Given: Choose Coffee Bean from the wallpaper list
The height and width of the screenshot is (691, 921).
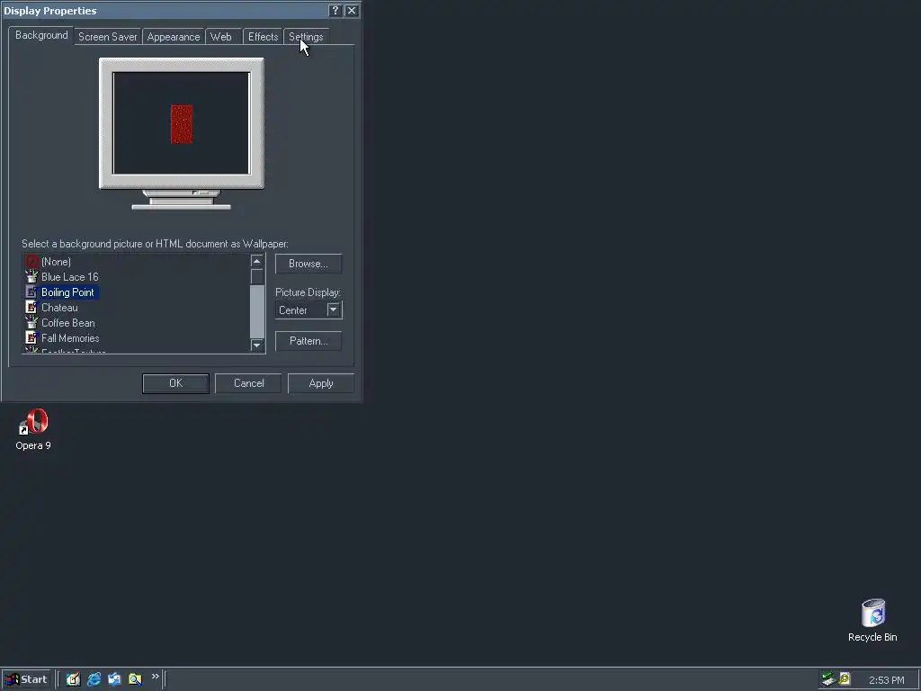Looking at the screenshot, I should tap(68, 323).
